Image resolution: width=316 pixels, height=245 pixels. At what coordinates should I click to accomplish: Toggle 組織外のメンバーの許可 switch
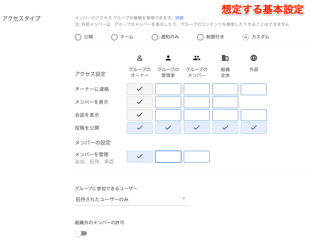(81, 233)
